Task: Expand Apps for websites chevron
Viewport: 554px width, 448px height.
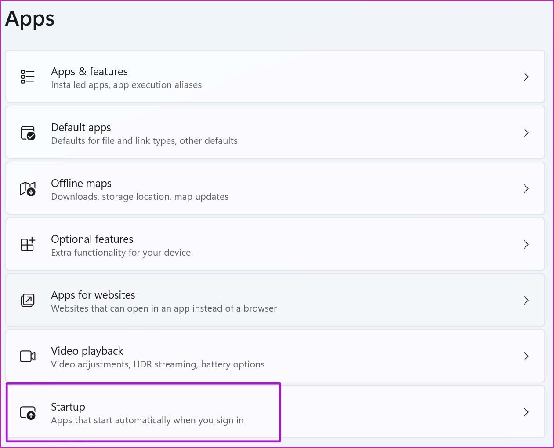Action: tap(526, 300)
